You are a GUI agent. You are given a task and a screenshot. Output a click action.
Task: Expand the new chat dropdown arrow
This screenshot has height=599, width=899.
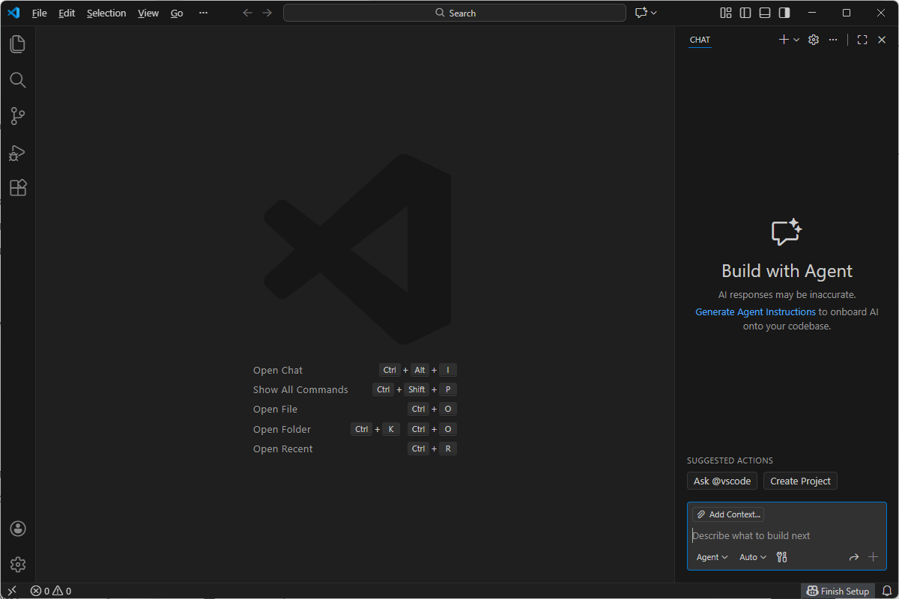pos(796,40)
